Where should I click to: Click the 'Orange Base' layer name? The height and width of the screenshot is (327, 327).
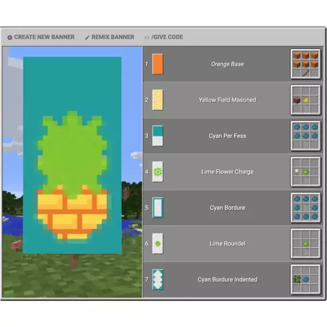[x=227, y=64]
